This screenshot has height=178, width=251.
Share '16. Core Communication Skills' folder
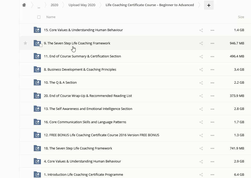[x=201, y=122]
